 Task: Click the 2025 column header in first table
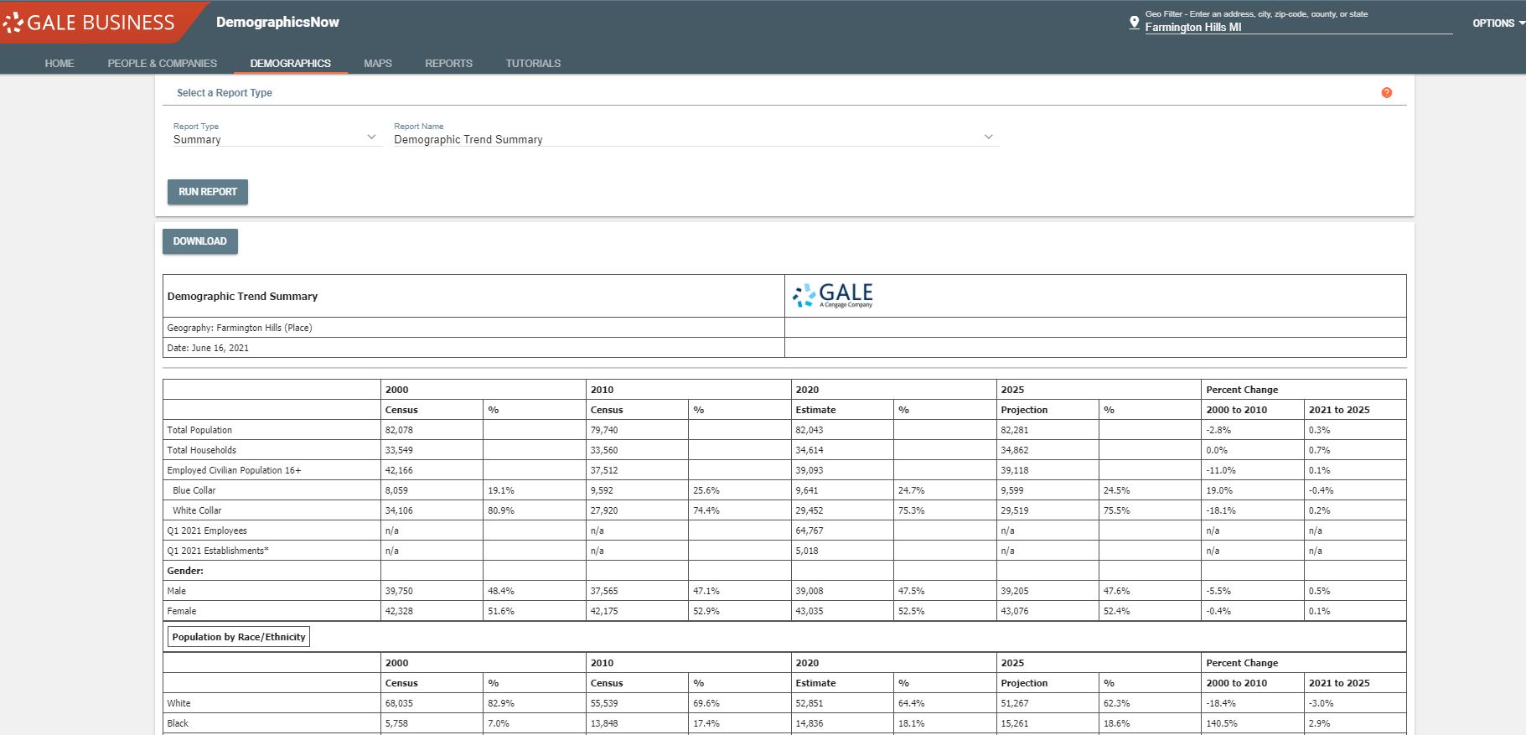[1012, 390]
